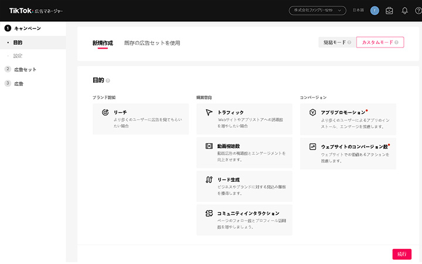Viewport: 422px width, 264px height.
Task: Click the TikTok Ads Manager logo
Action: pos(36,11)
